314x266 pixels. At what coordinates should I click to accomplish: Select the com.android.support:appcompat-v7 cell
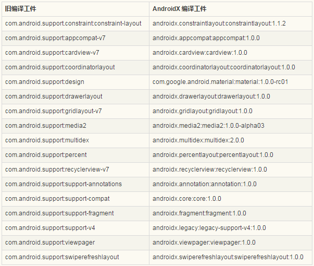tap(76, 38)
